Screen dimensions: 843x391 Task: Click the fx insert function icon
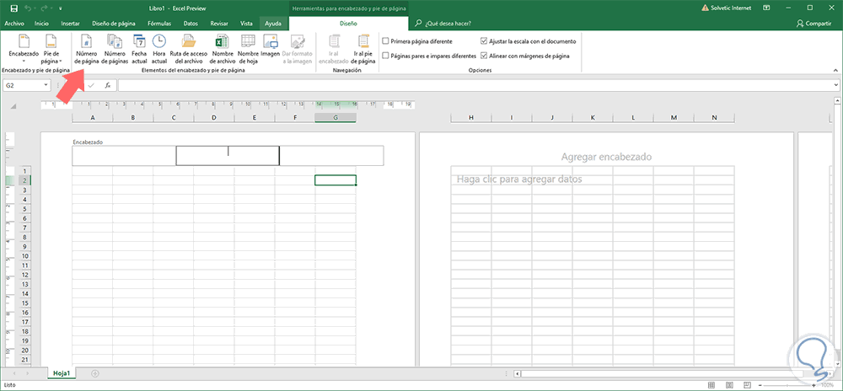pos(108,85)
